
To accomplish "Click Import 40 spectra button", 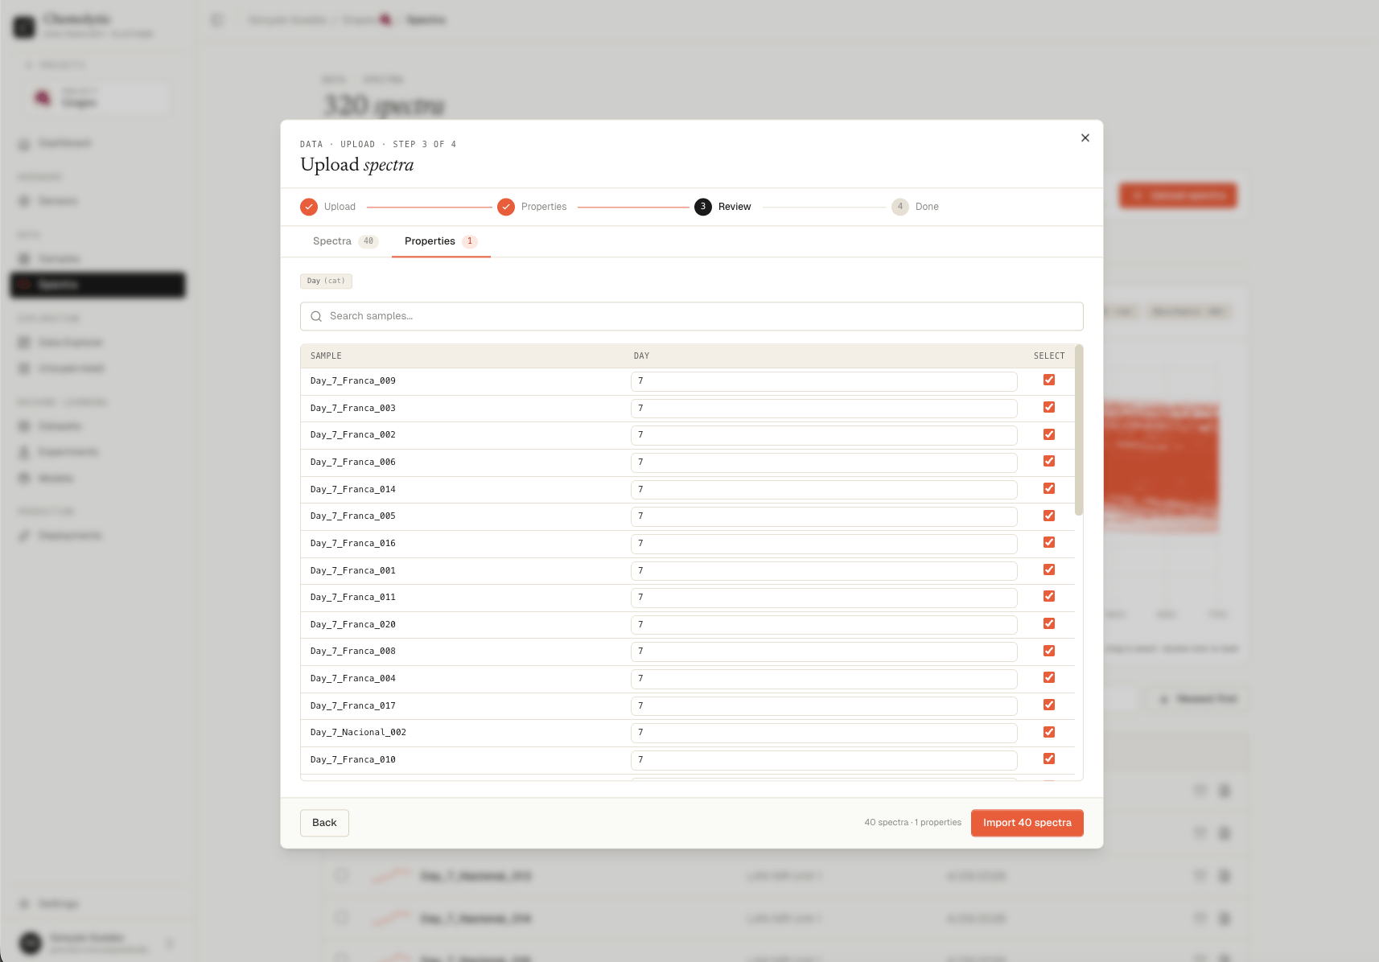I will click(1027, 823).
